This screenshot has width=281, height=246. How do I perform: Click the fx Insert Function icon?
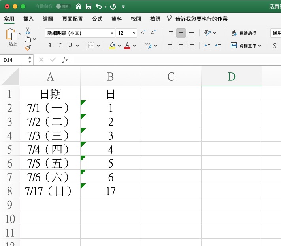pos(65,59)
